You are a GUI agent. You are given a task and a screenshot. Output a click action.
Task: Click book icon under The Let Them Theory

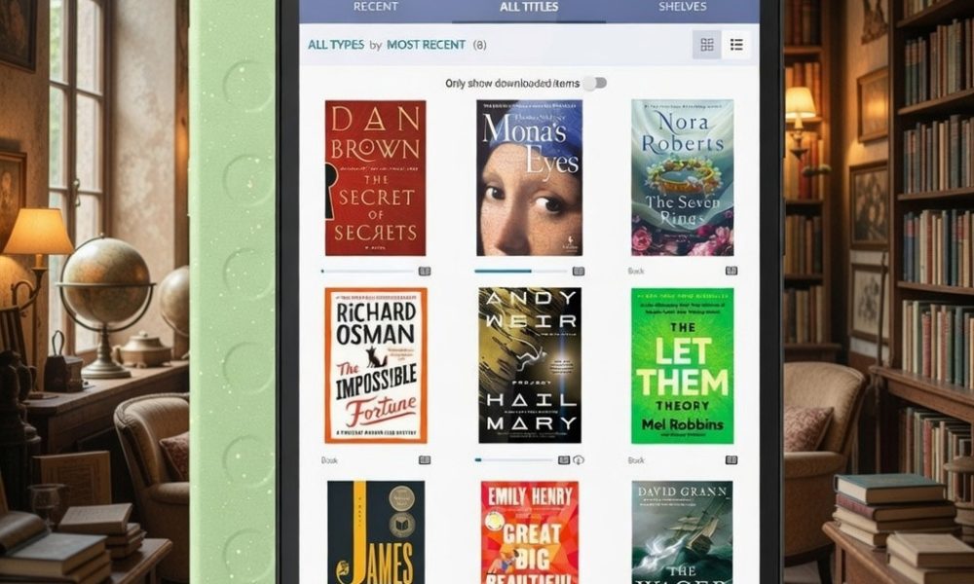(731, 459)
